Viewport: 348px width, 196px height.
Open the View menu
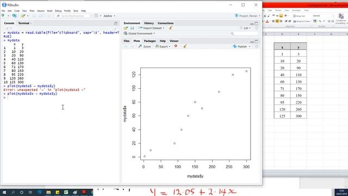click(24, 11)
